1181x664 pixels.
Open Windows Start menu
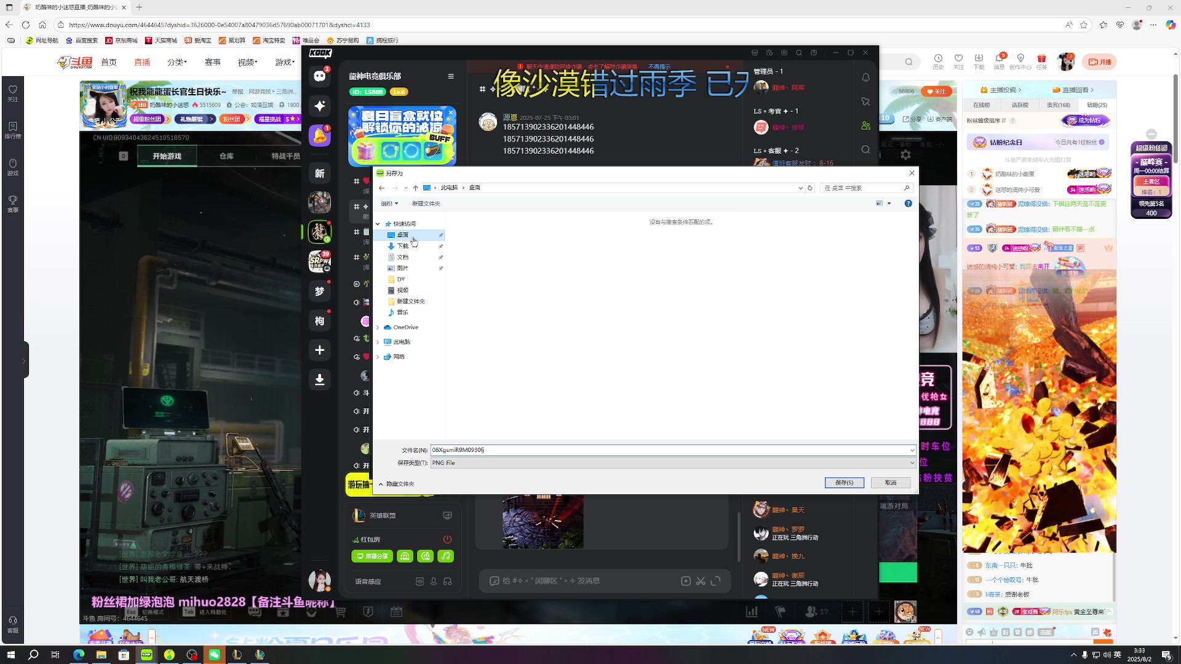(x=10, y=655)
